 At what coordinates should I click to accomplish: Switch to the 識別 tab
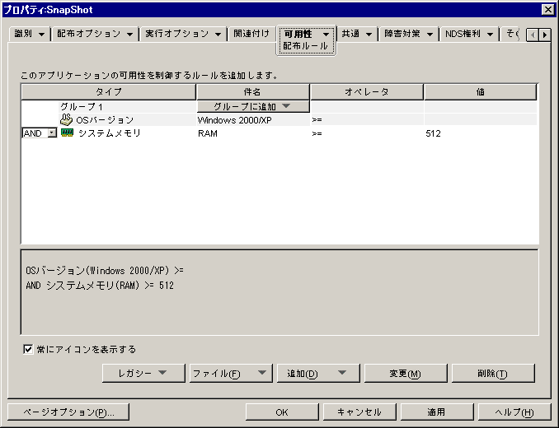point(29,34)
